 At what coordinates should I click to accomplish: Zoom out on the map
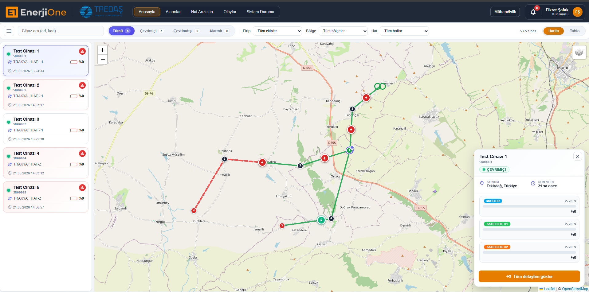pyautogui.click(x=103, y=59)
